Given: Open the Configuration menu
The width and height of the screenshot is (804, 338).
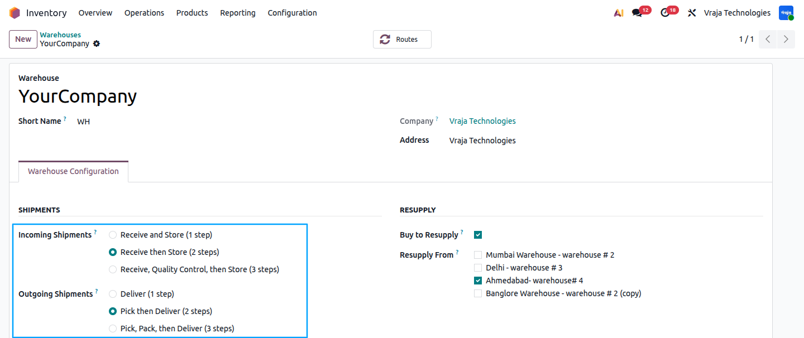Looking at the screenshot, I should pyautogui.click(x=292, y=13).
